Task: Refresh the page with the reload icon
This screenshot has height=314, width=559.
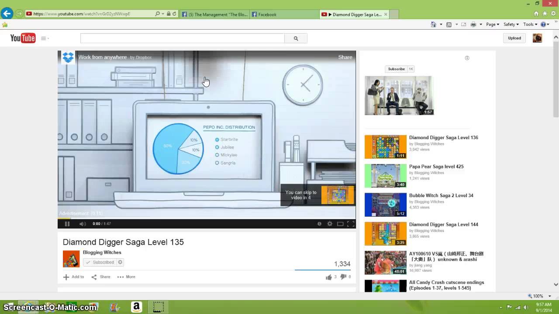Action: coord(174,14)
